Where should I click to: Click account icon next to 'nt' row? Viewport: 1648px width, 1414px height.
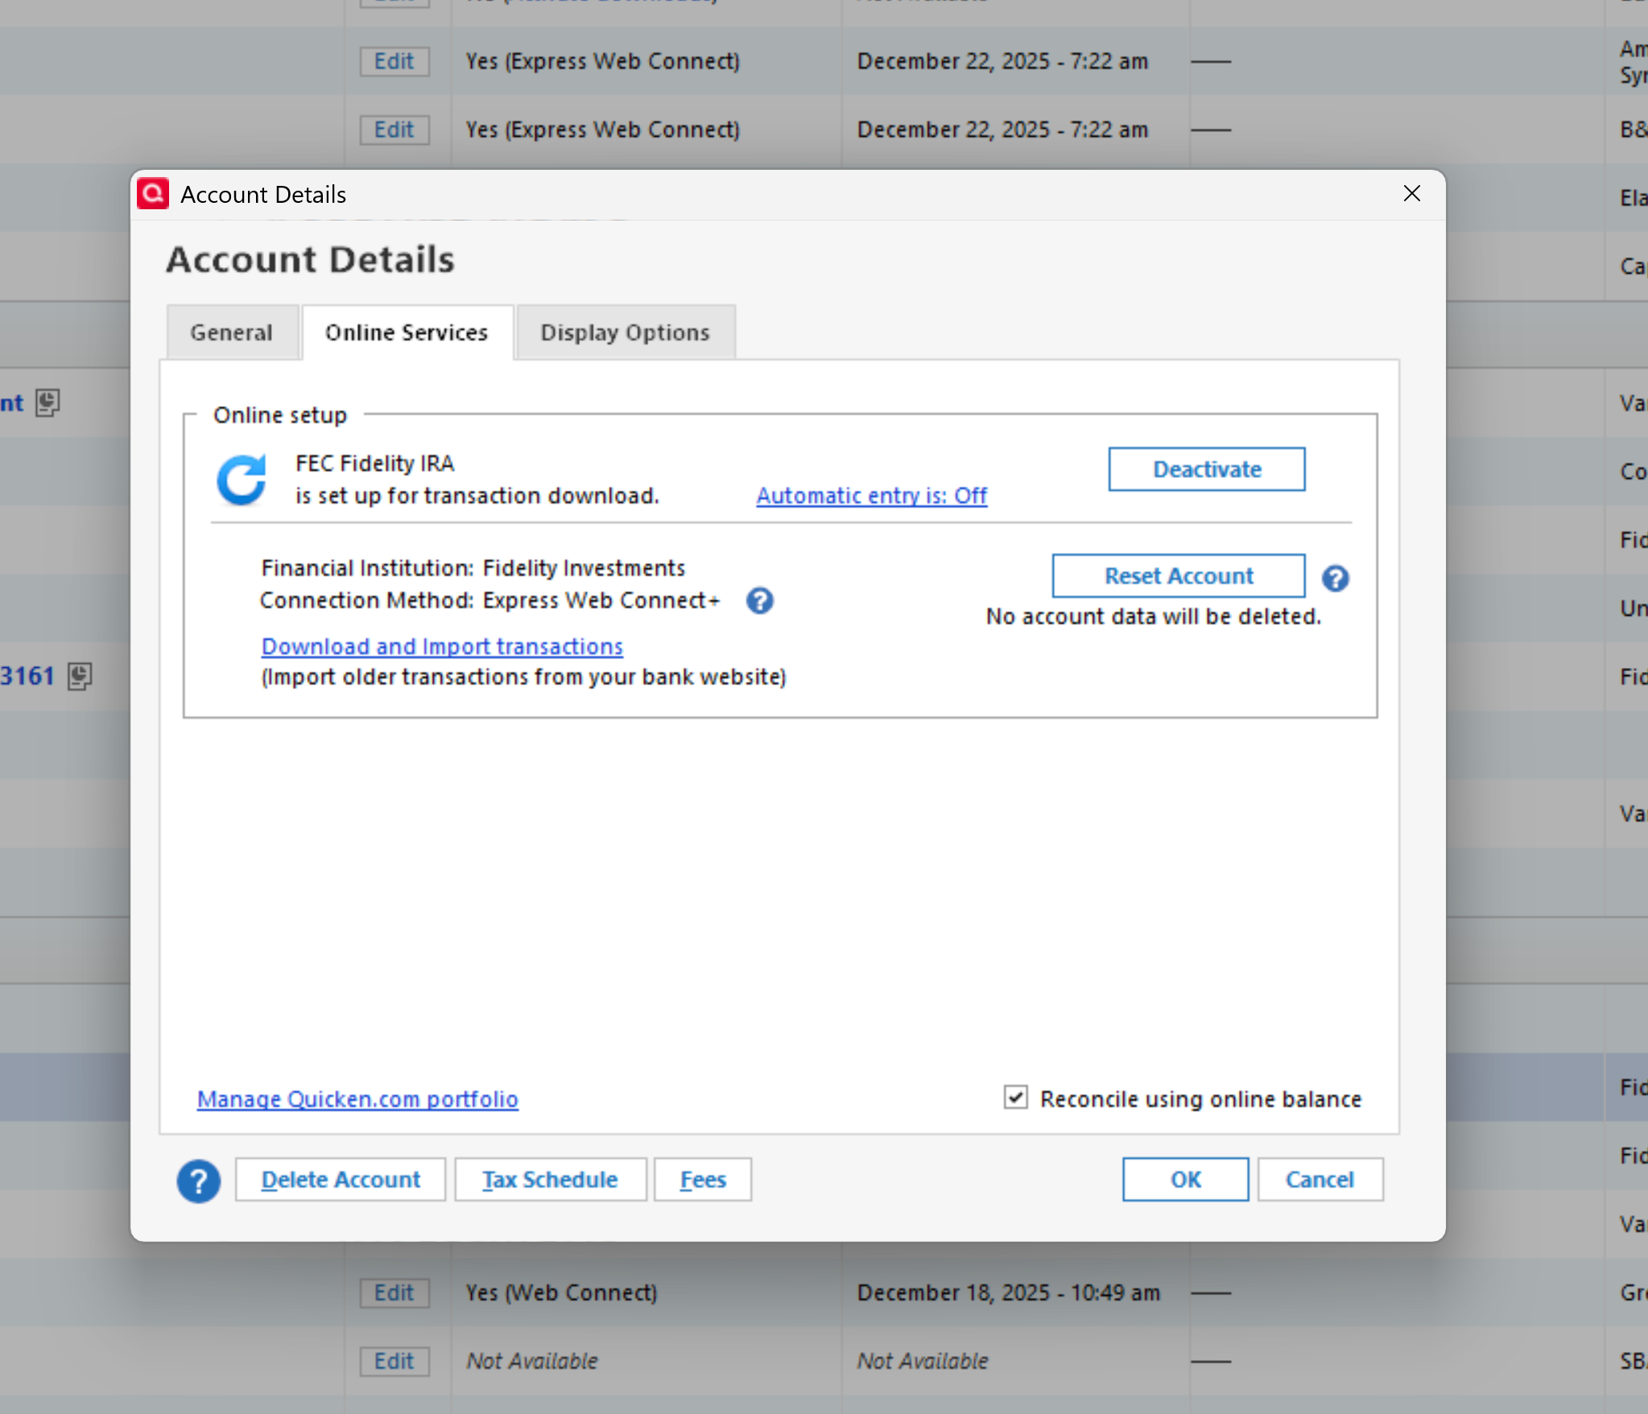point(47,402)
